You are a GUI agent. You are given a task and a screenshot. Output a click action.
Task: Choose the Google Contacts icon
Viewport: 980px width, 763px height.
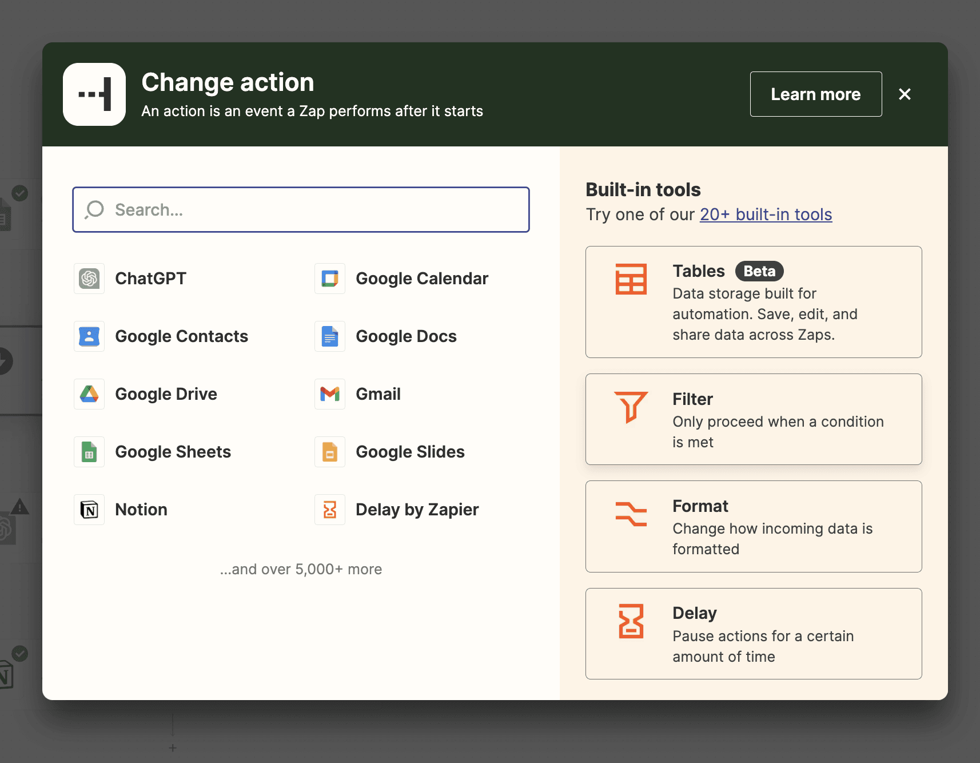89,336
